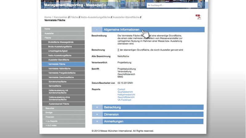Open the Quartalsbericht report link
Screen dimensions: 246x138
(125, 92)
